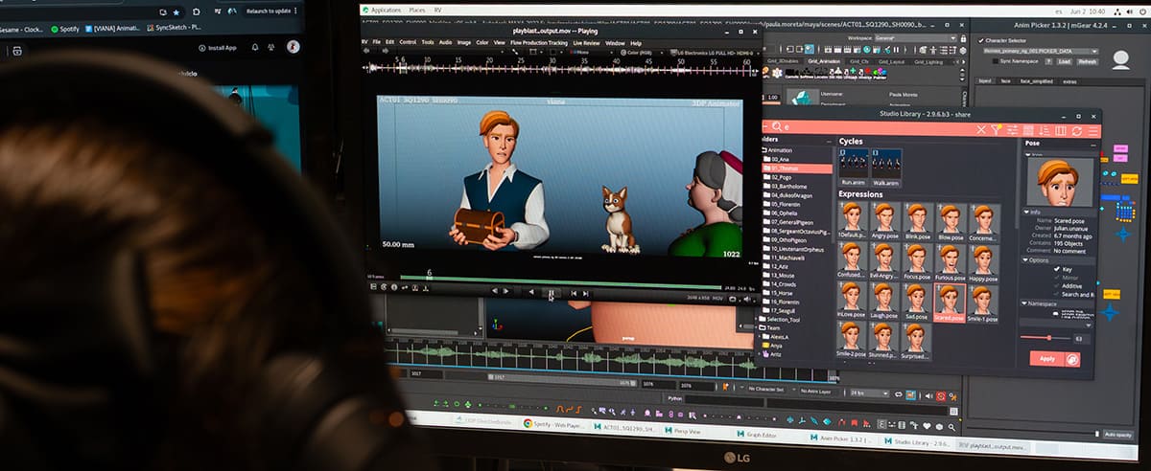Clear the Studio Library search with X icon
This screenshot has height=471, width=1151.
point(980,129)
